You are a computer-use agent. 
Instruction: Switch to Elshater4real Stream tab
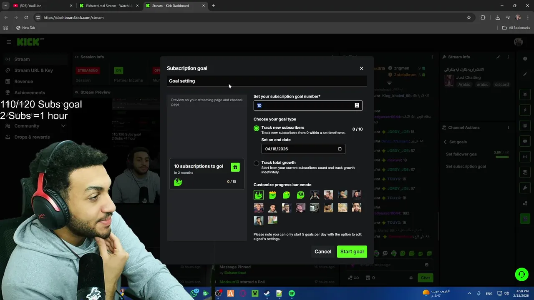[x=109, y=6]
